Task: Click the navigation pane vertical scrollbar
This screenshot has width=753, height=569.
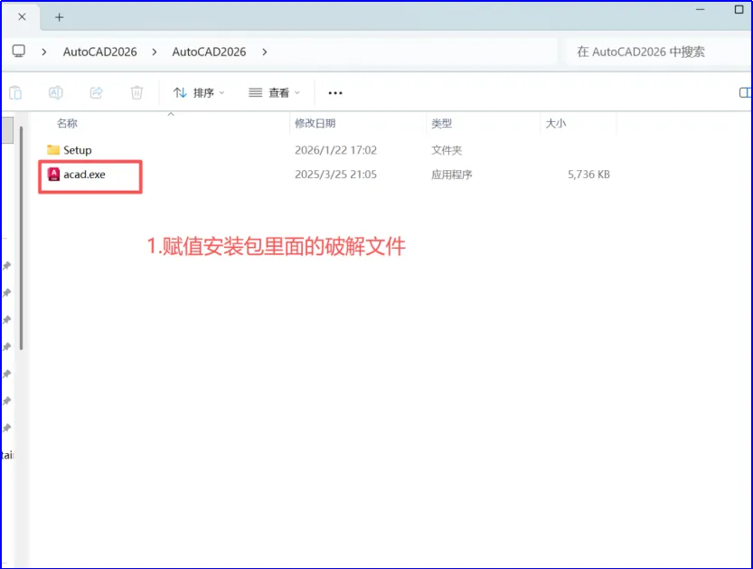Action: [21, 238]
